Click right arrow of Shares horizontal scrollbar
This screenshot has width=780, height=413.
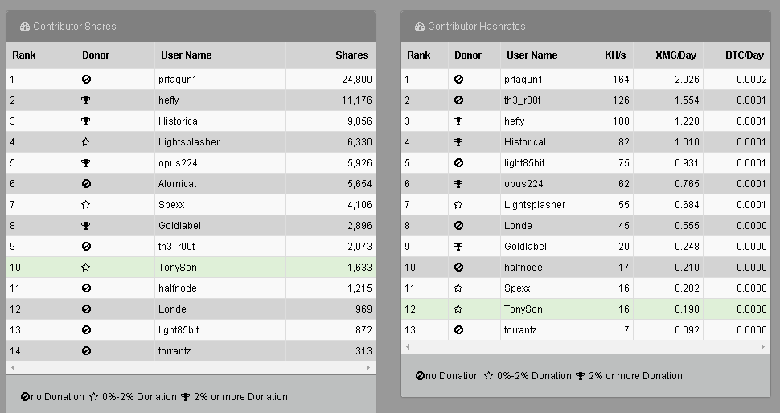[369, 367]
